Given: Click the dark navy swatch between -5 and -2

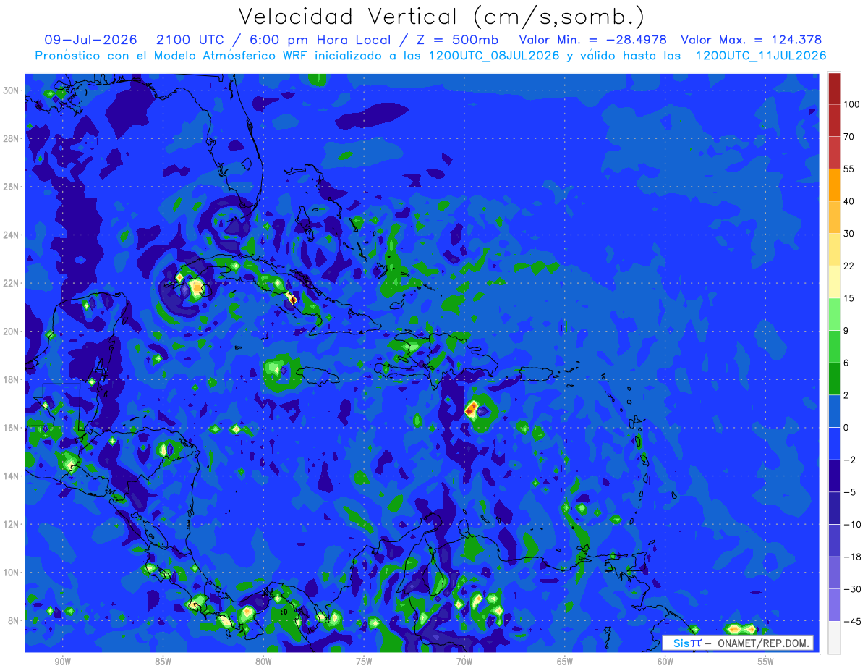Looking at the screenshot, I should point(834,476).
